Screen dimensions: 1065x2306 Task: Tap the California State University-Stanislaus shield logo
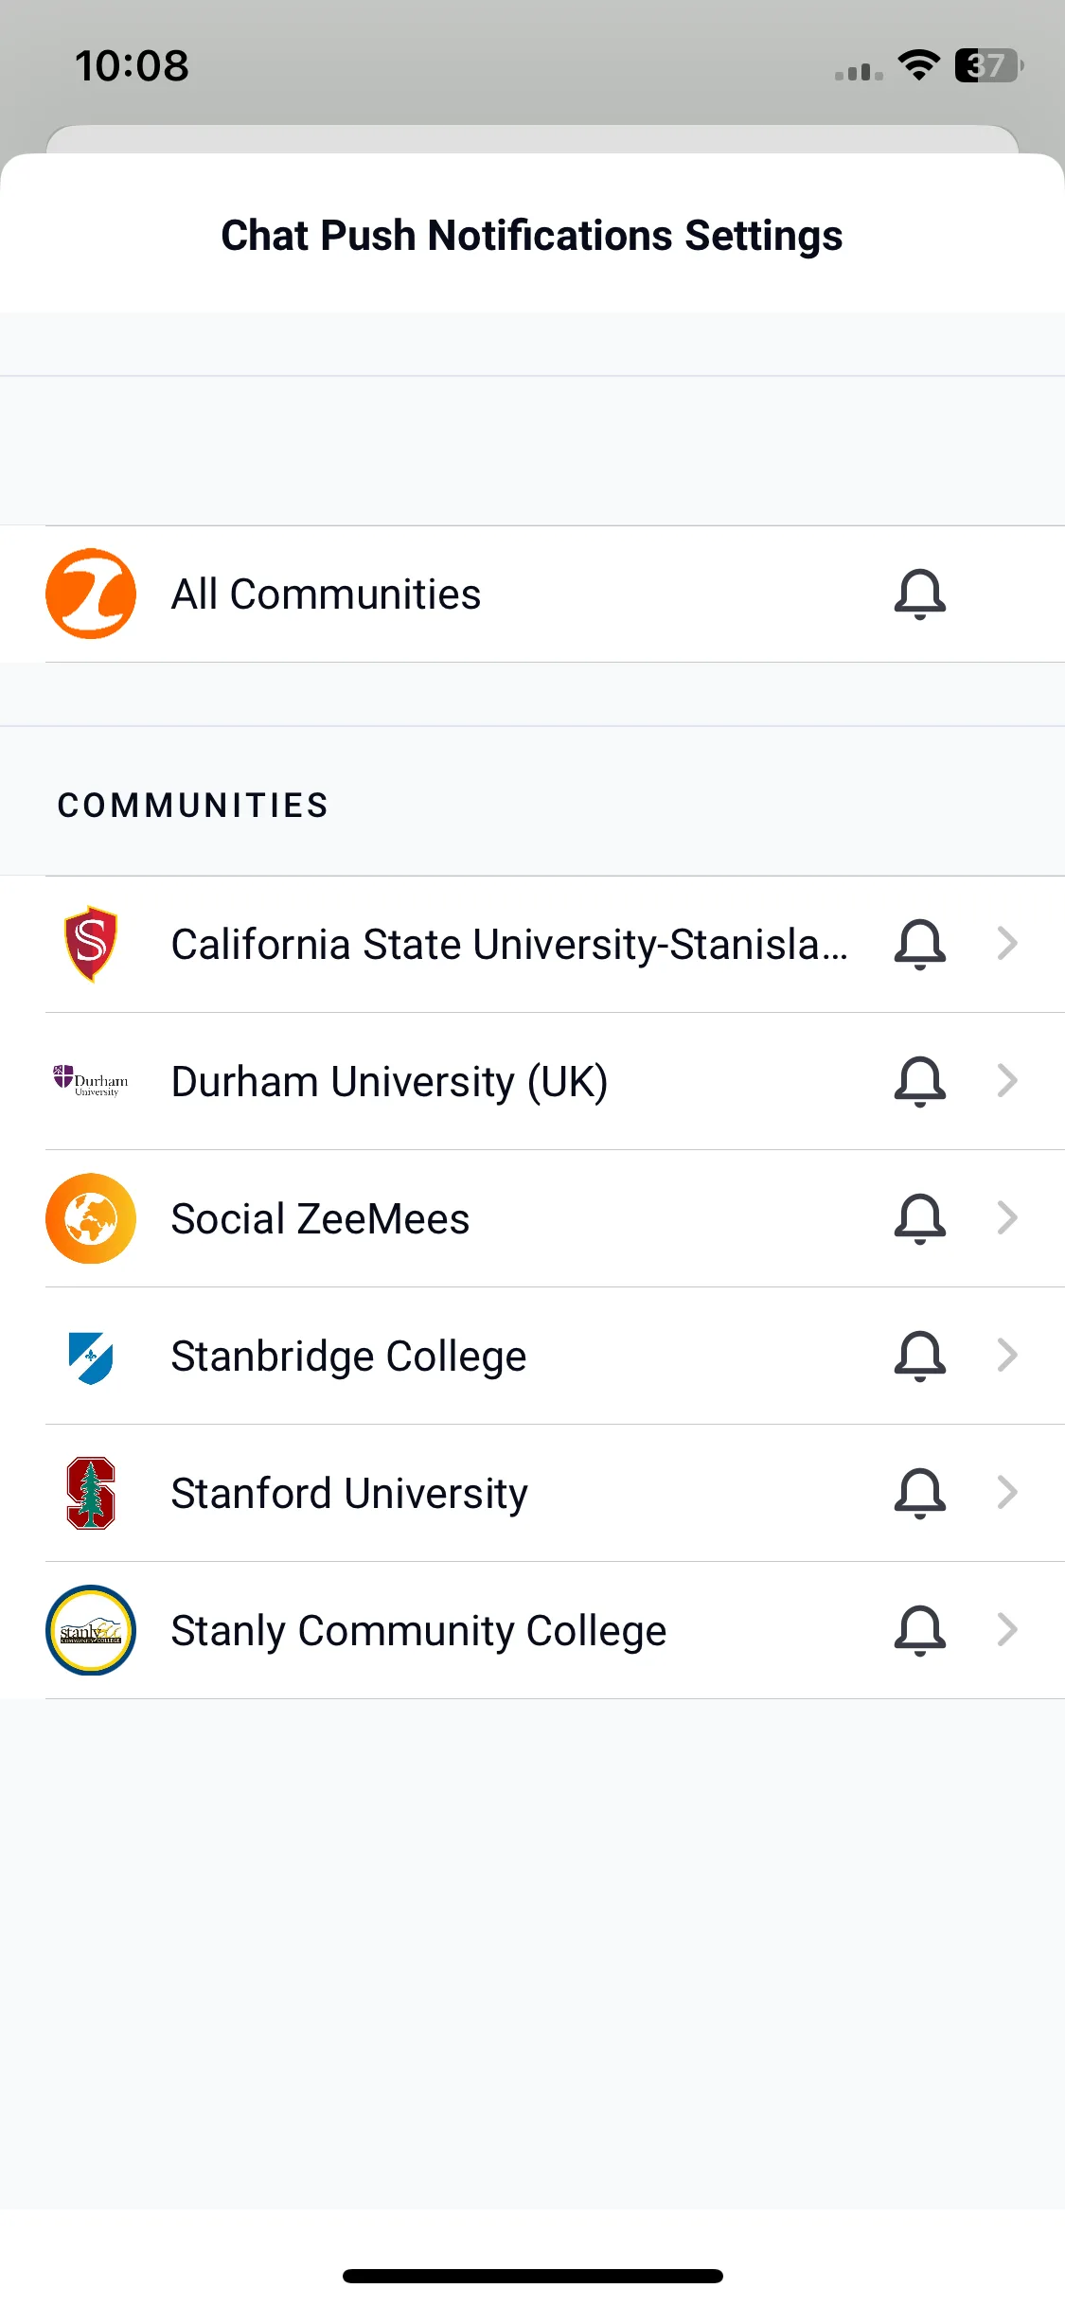(91, 944)
